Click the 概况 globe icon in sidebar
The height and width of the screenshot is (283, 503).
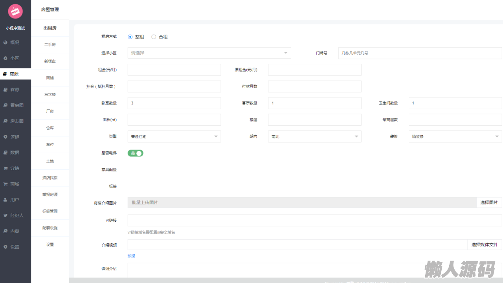click(6, 42)
